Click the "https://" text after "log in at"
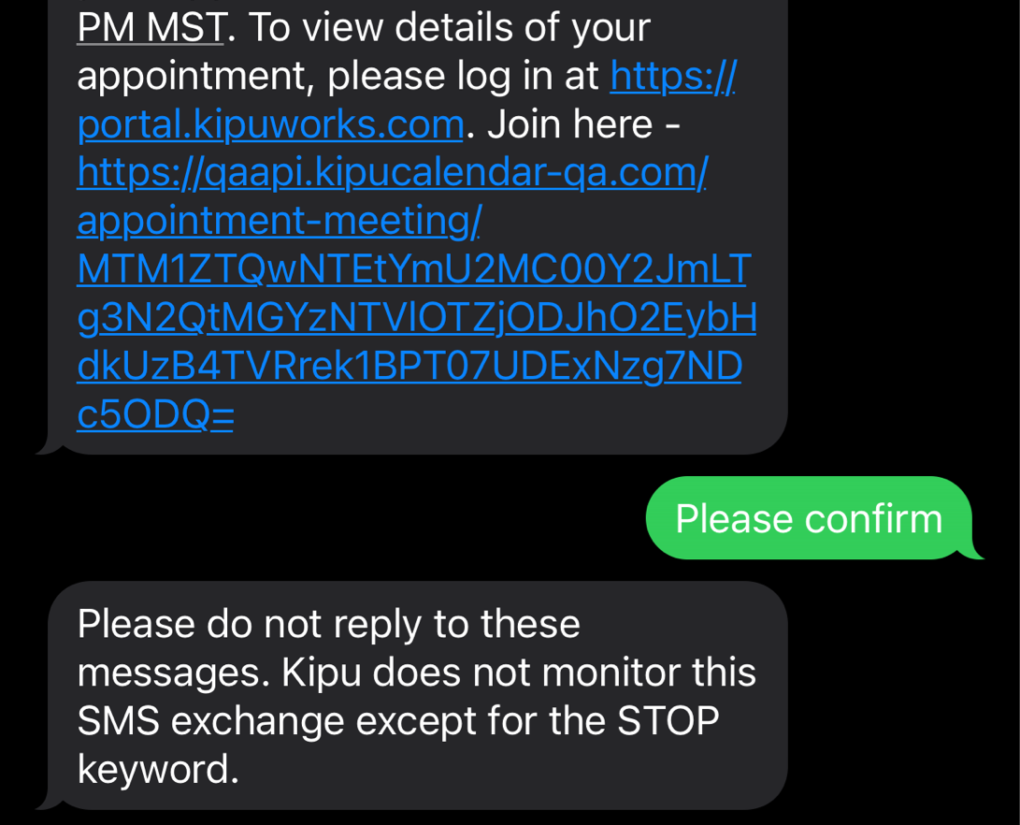This screenshot has height=825, width=1020. point(672,77)
